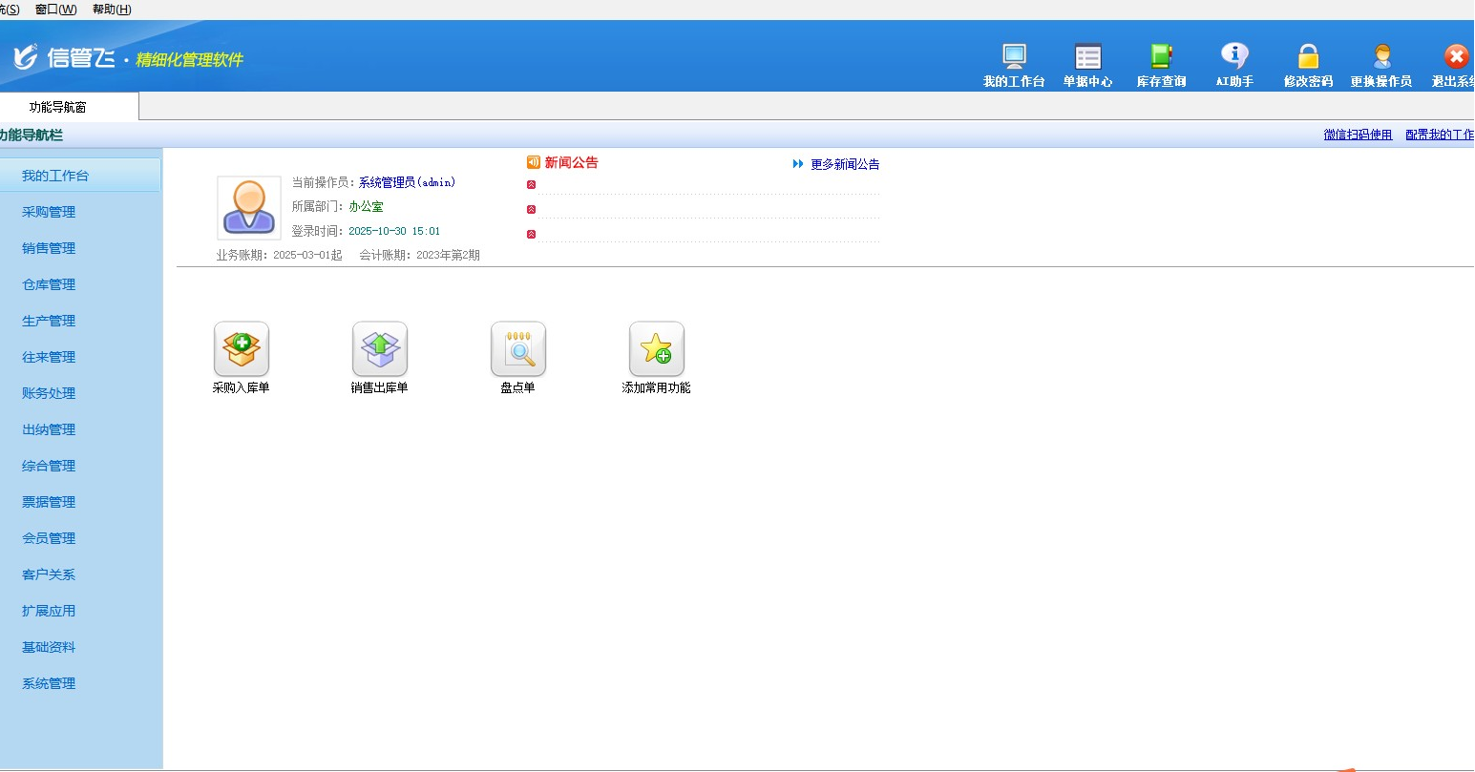Open the 盘点单 shortcut icon

[518, 349]
